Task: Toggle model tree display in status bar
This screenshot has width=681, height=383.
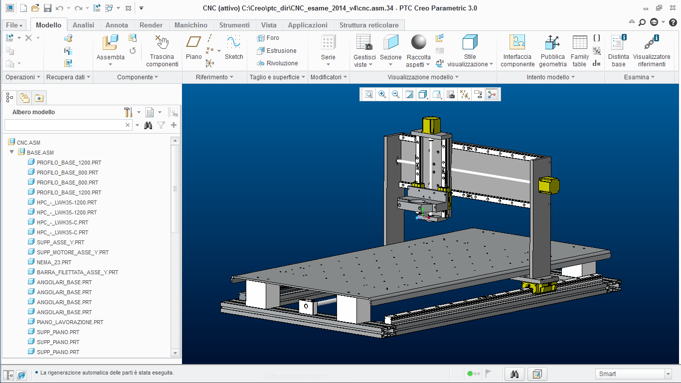Action: [9, 374]
